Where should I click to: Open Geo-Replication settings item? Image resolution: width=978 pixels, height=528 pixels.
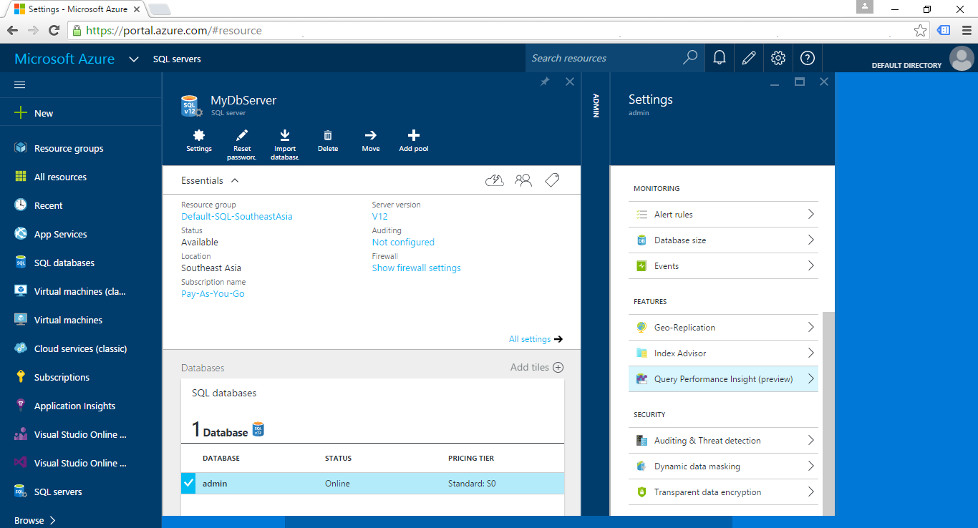pyautogui.click(x=723, y=328)
